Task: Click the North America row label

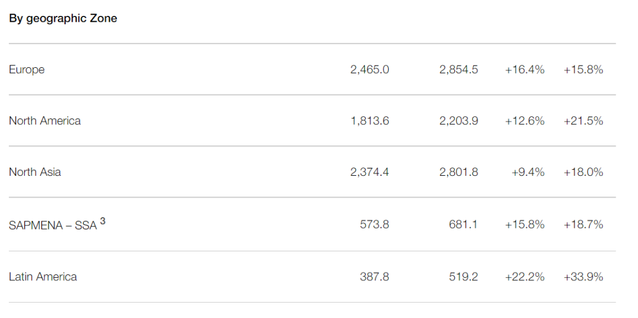Action: (45, 121)
